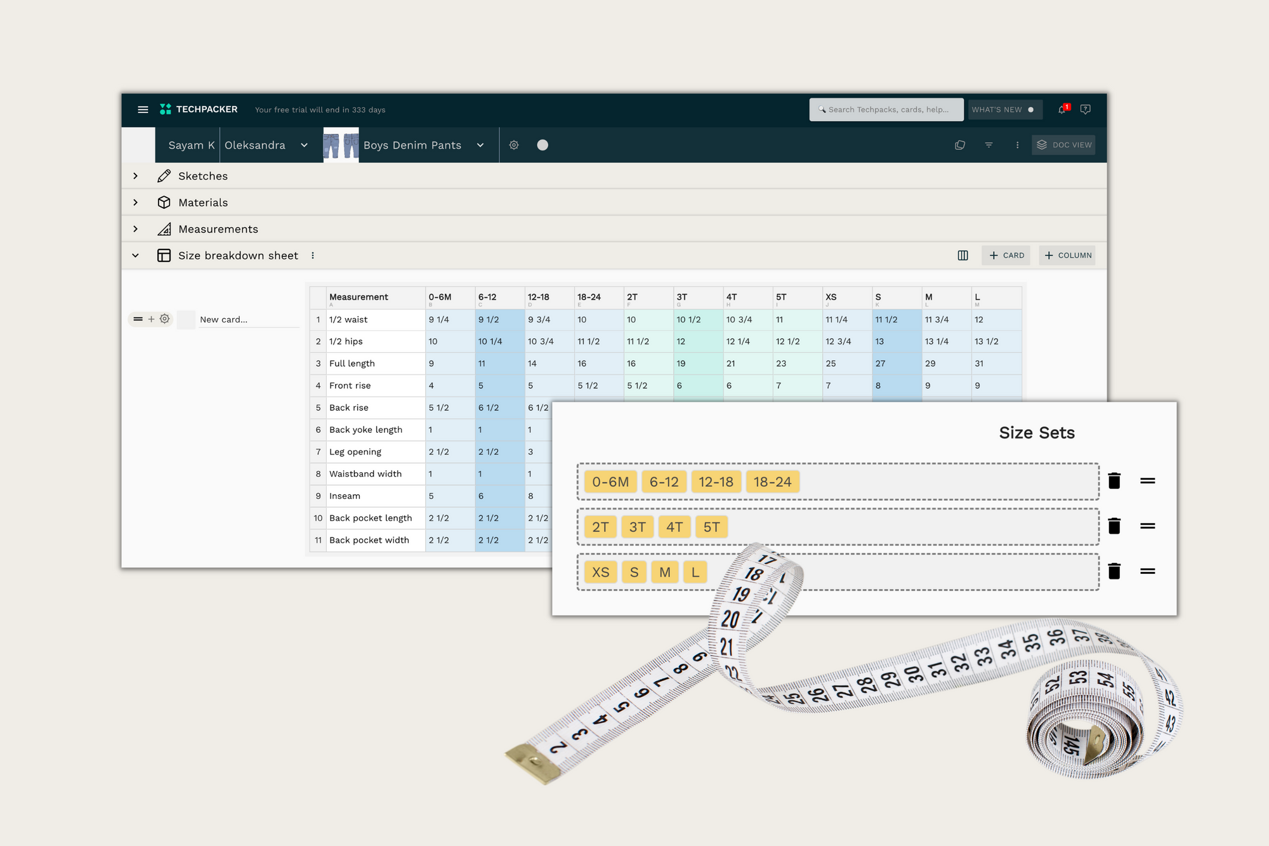The height and width of the screenshot is (846, 1269).
Task: Click the duplicate card icon
Action: 957,145
